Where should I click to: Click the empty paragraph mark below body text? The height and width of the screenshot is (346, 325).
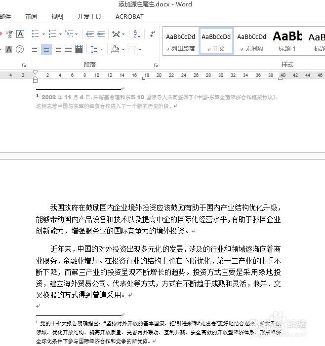point(38,306)
